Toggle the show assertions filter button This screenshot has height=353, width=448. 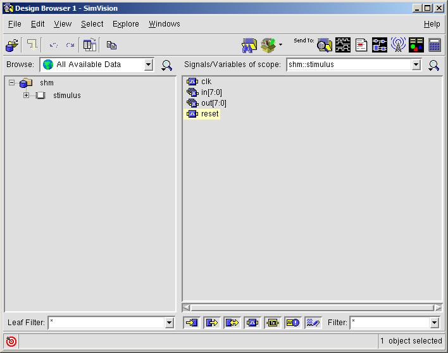click(x=293, y=323)
